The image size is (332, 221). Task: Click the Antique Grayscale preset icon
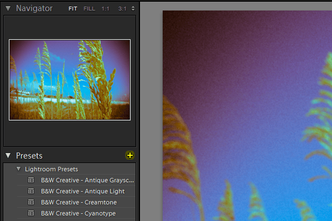[31, 180]
